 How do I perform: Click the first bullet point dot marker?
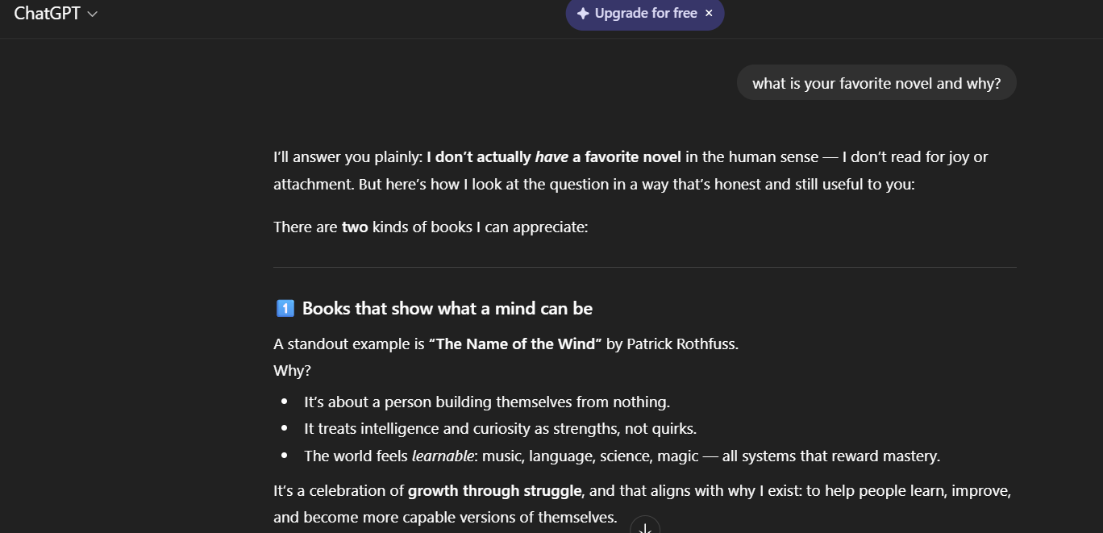coord(284,402)
